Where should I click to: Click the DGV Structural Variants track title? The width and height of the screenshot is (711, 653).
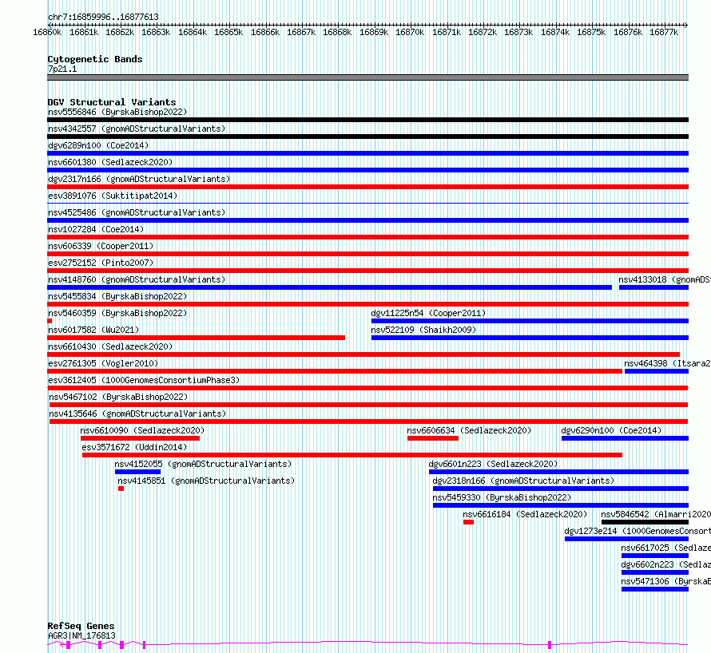coord(112,102)
